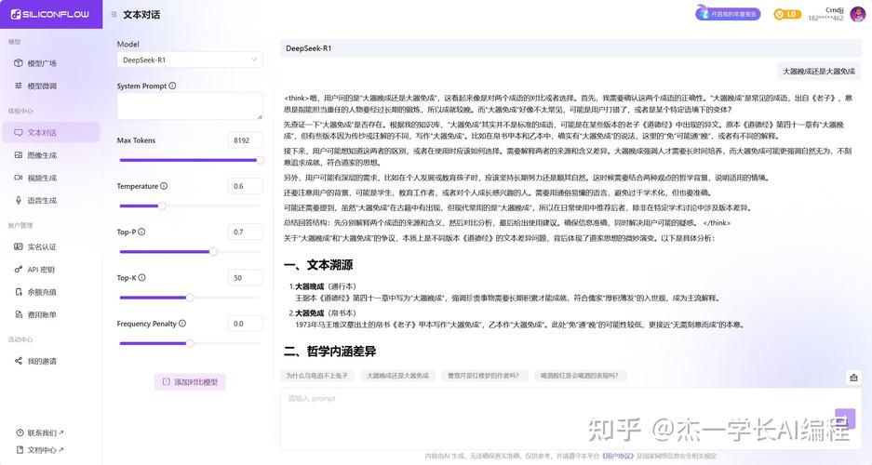This screenshot has height=465, width=872.
Task: Click the clear conversation icon
Action: (x=853, y=378)
